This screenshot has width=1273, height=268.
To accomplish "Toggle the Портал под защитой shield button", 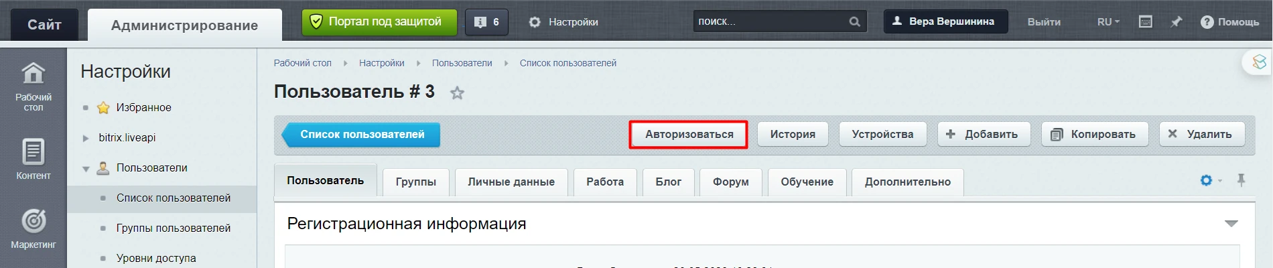I will coord(379,22).
